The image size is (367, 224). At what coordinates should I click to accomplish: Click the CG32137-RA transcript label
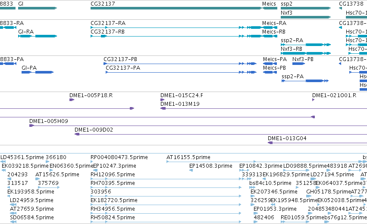[108, 23]
